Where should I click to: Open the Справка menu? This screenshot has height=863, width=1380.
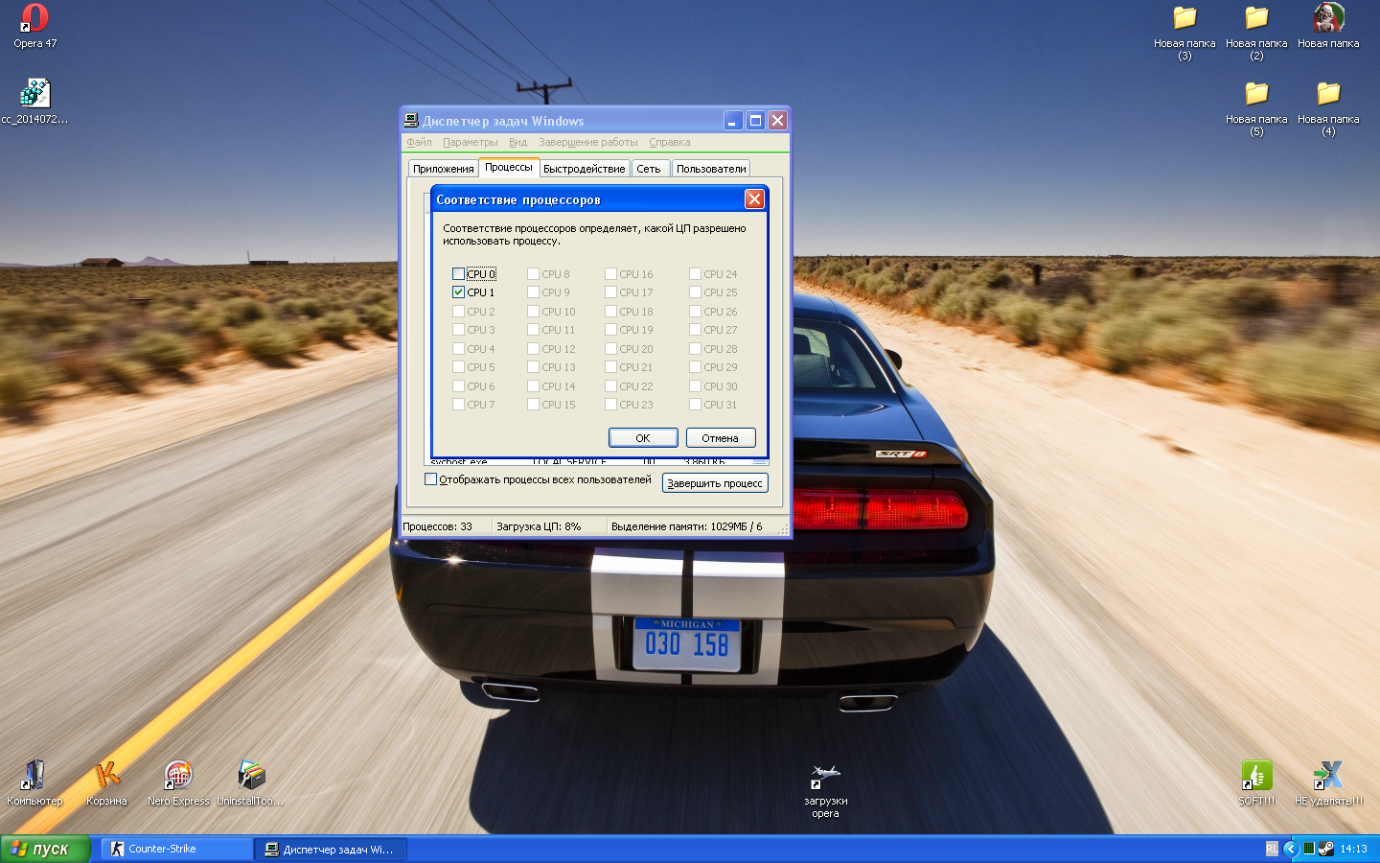click(x=670, y=142)
